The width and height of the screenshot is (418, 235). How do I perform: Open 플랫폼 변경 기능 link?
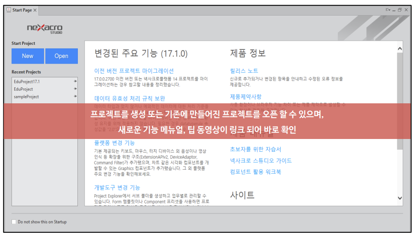(114, 143)
